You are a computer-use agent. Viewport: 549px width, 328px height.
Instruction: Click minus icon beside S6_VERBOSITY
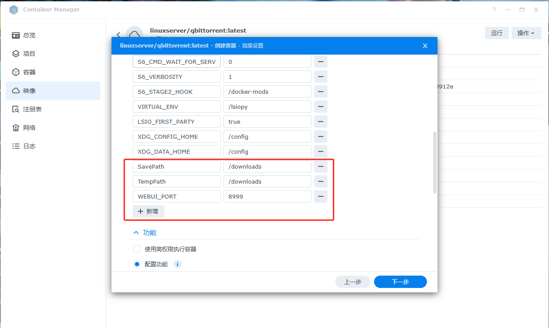(x=320, y=77)
